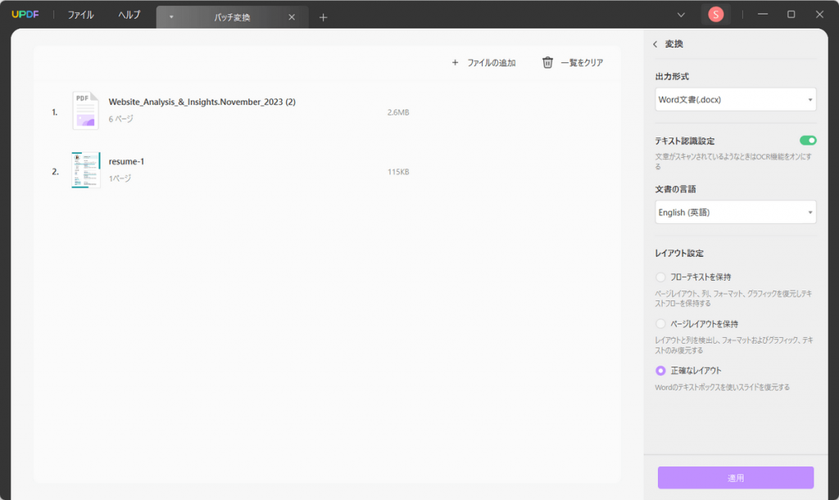Toggle the テキスト認識設定 switch
Image resolution: width=839 pixels, height=500 pixels.
808,141
